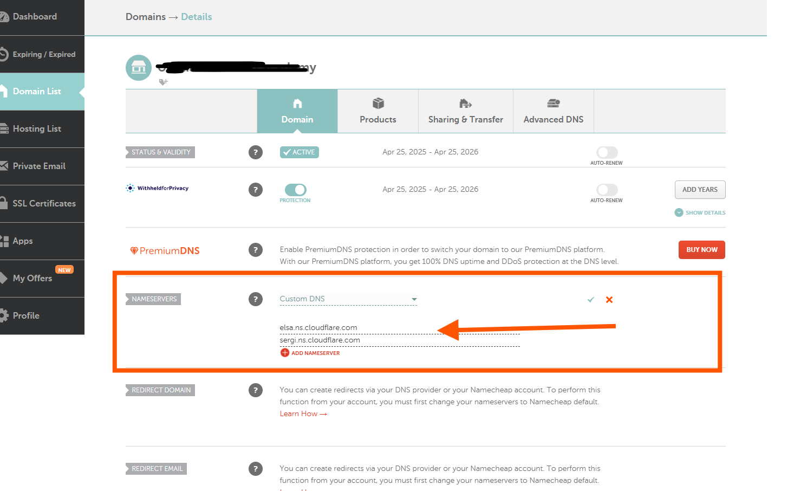This screenshot has height=491, width=794.
Task: Open help icon for Status & Validity
Action: [x=256, y=152]
